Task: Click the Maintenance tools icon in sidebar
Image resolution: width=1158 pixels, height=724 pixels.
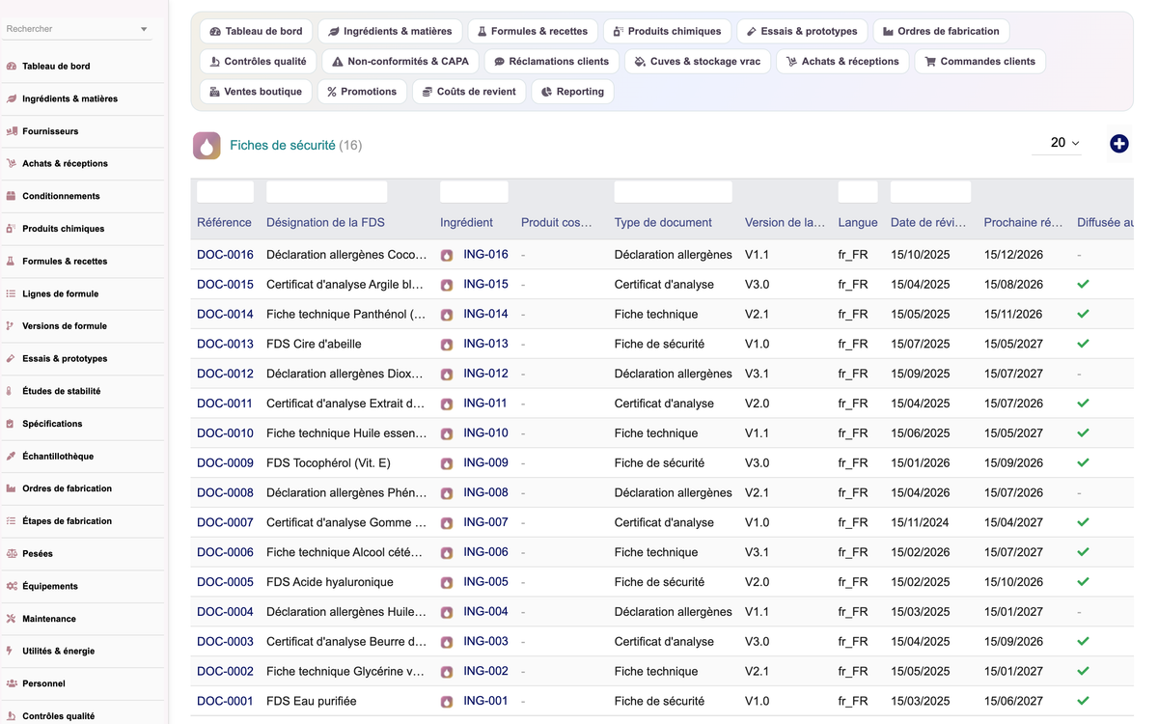Action: click(x=12, y=619)
